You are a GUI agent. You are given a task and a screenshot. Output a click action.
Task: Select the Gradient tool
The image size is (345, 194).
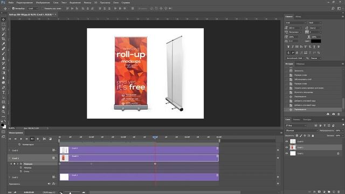3,73
